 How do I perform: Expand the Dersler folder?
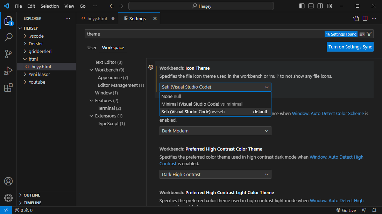pyautogui.click(x=36, y=44)
